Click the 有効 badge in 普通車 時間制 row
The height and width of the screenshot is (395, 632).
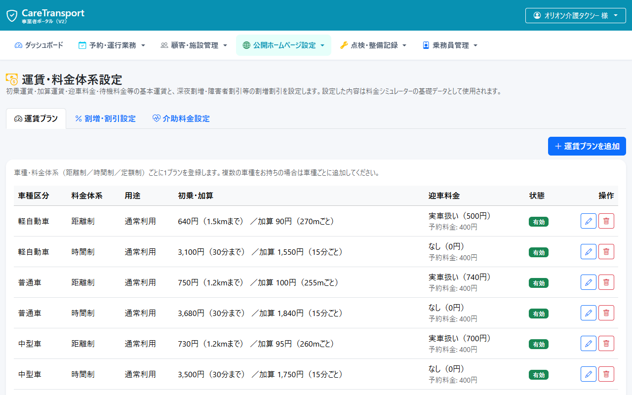(539, 314)
